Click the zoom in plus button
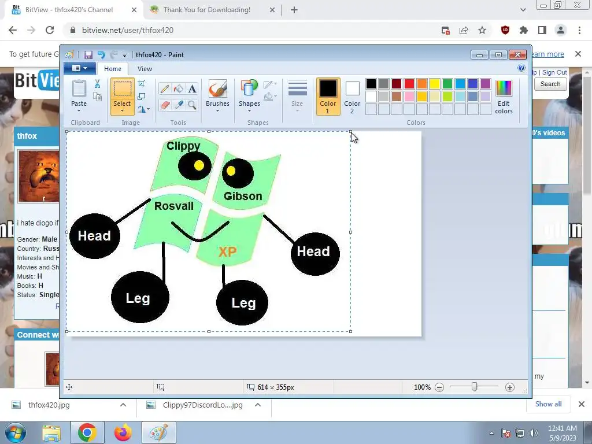Image resolution: width=592 pixels, height=444 pixels. click(x=510, y=387)
